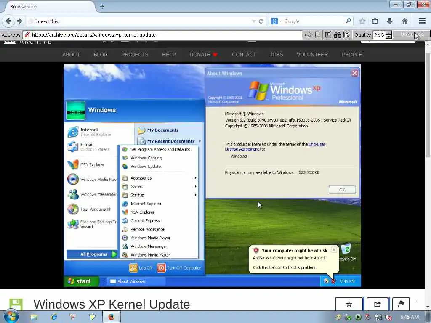Click the Browservice Download button
Image resolution: width=431 pixels, height=323 pixels.
pos(412,34)
